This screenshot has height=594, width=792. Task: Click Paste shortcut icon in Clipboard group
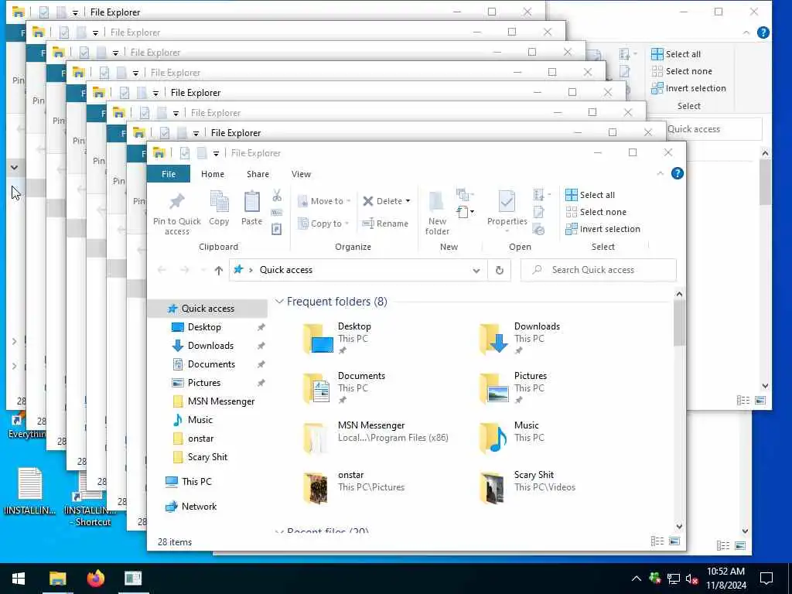pos(277,229)
